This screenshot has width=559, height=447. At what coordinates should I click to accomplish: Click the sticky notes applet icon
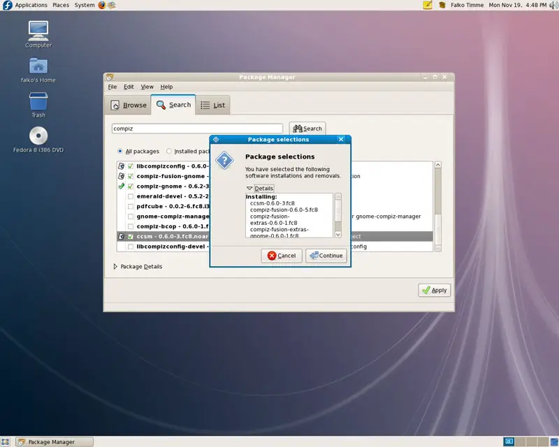pyautogui.click(x=428, y=5)
